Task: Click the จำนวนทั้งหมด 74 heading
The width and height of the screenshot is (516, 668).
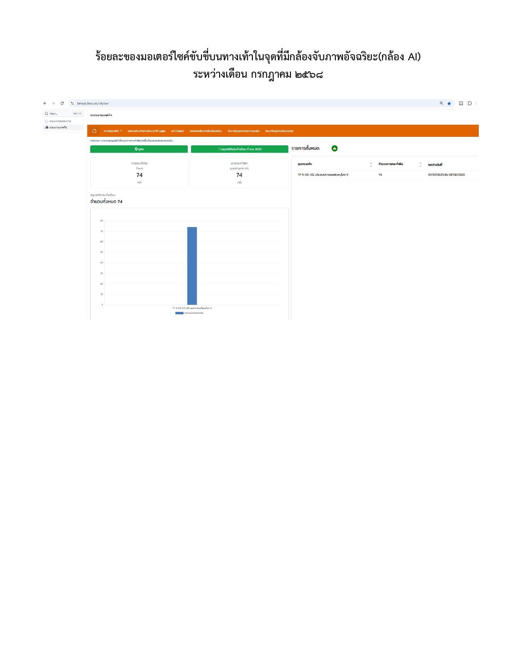Action: pos(106,202)
